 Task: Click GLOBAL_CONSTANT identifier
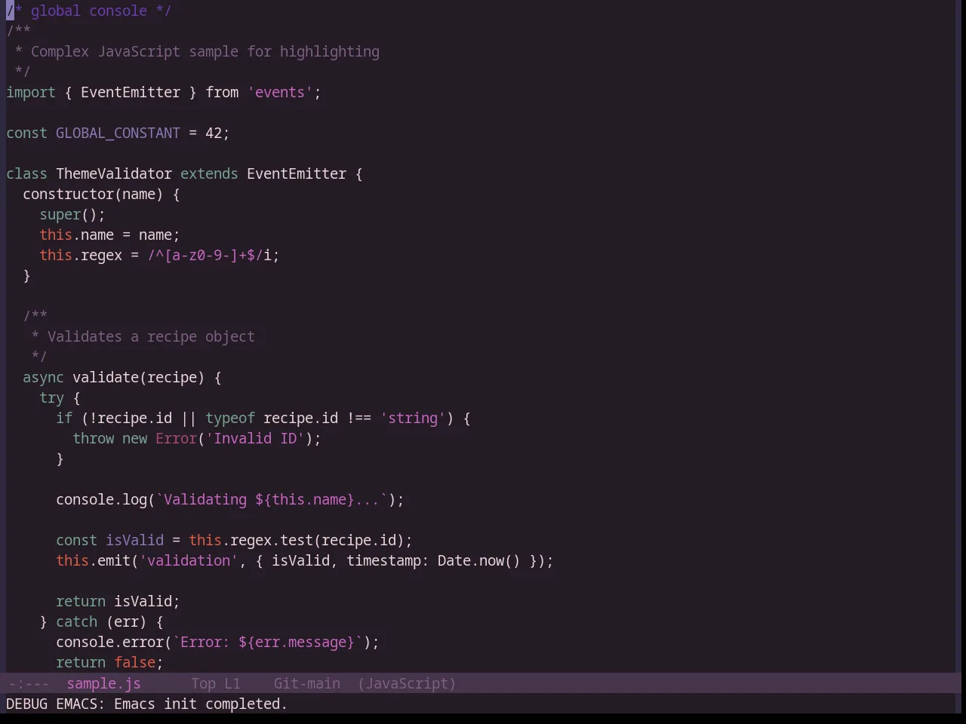pos(118,133)
